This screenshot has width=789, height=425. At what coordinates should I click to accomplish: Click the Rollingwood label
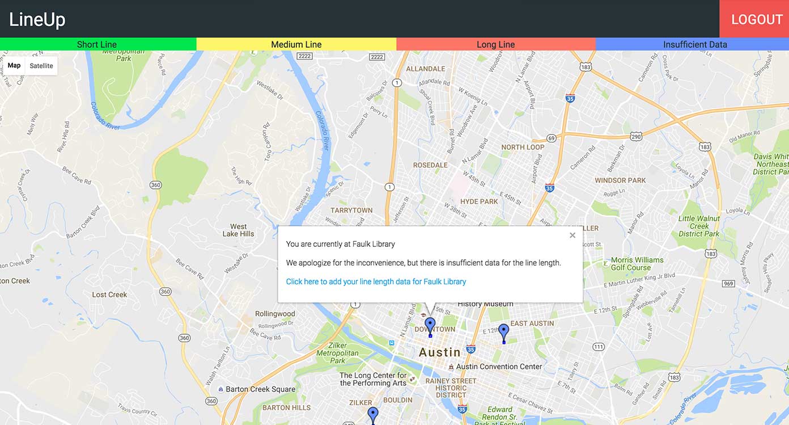coord(275,314)
